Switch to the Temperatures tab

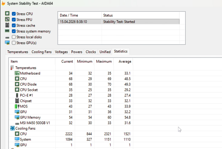click(x=18, y=52)
